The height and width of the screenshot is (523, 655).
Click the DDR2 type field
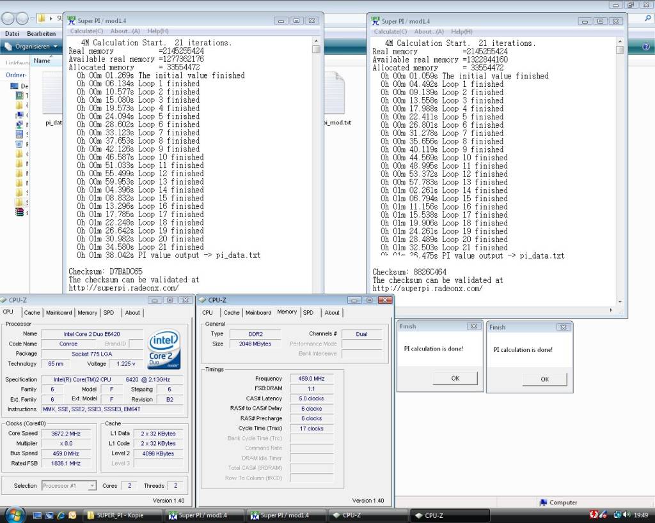coord(256,334)
